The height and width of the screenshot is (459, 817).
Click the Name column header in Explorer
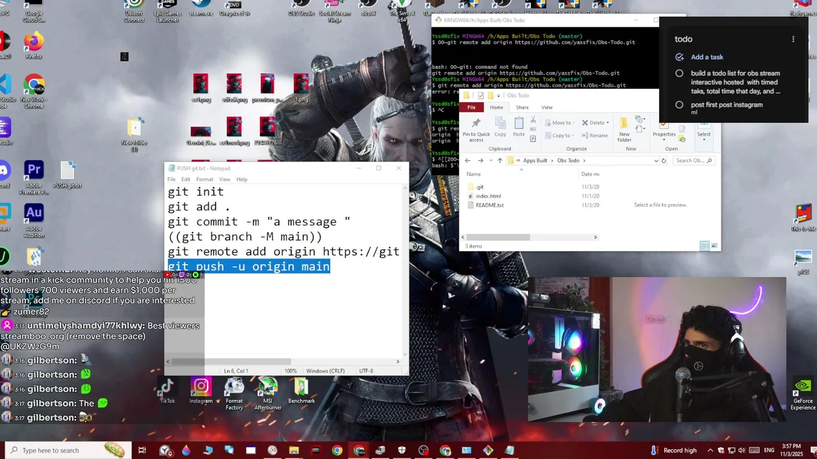point(474,174)
